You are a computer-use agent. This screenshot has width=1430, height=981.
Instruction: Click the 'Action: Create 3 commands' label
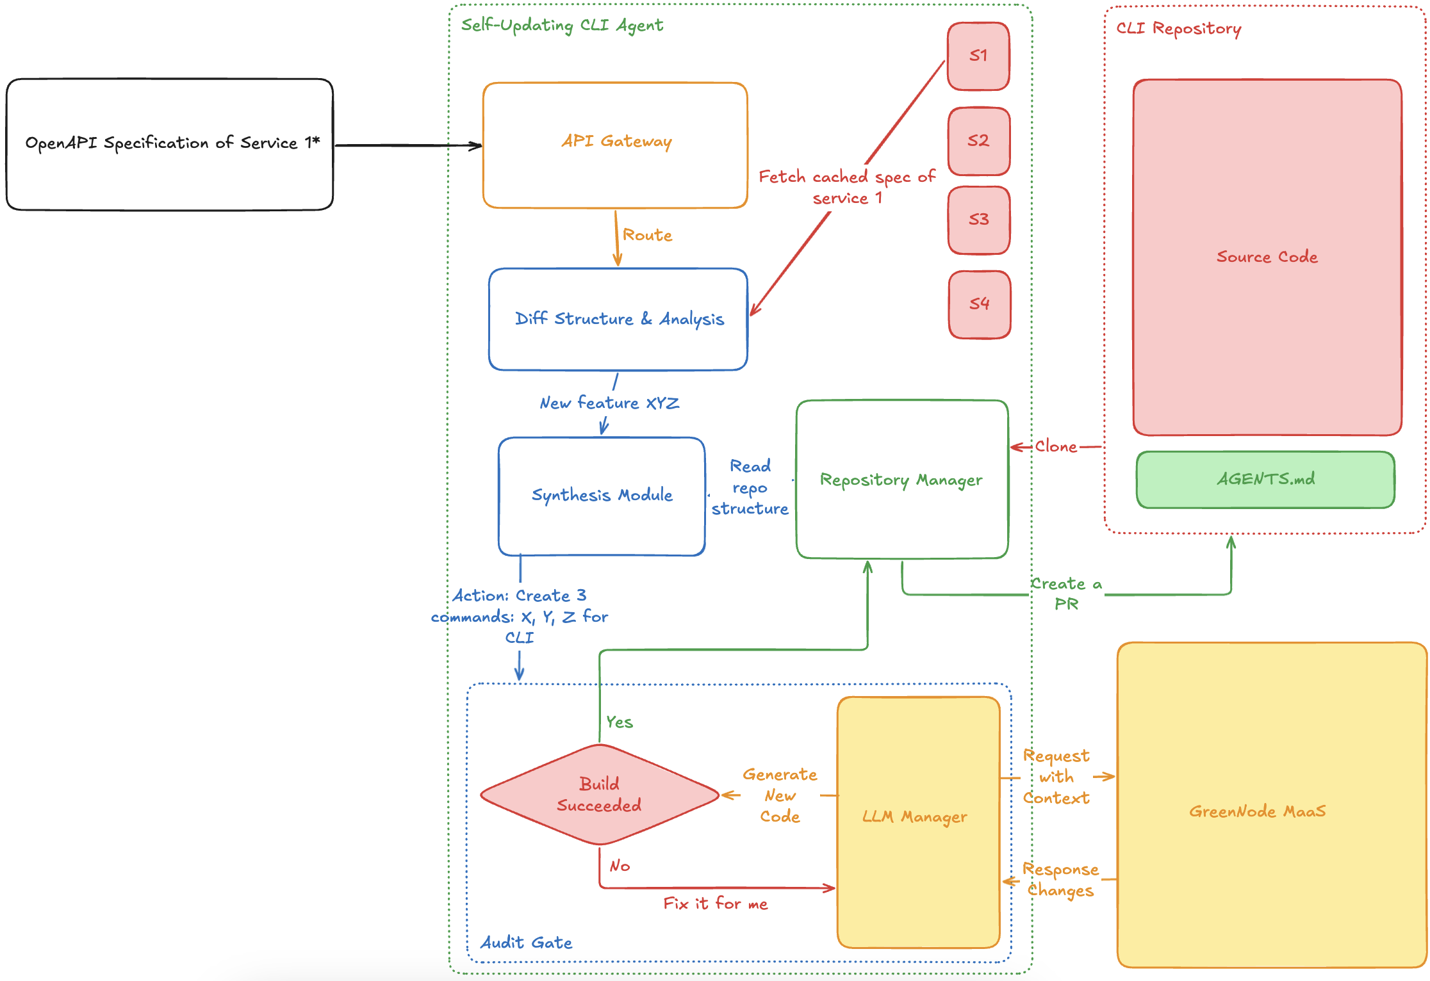519,616
